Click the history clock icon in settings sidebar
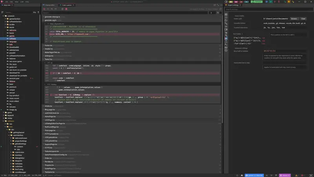Screen dimensions: 314x177 226,50
